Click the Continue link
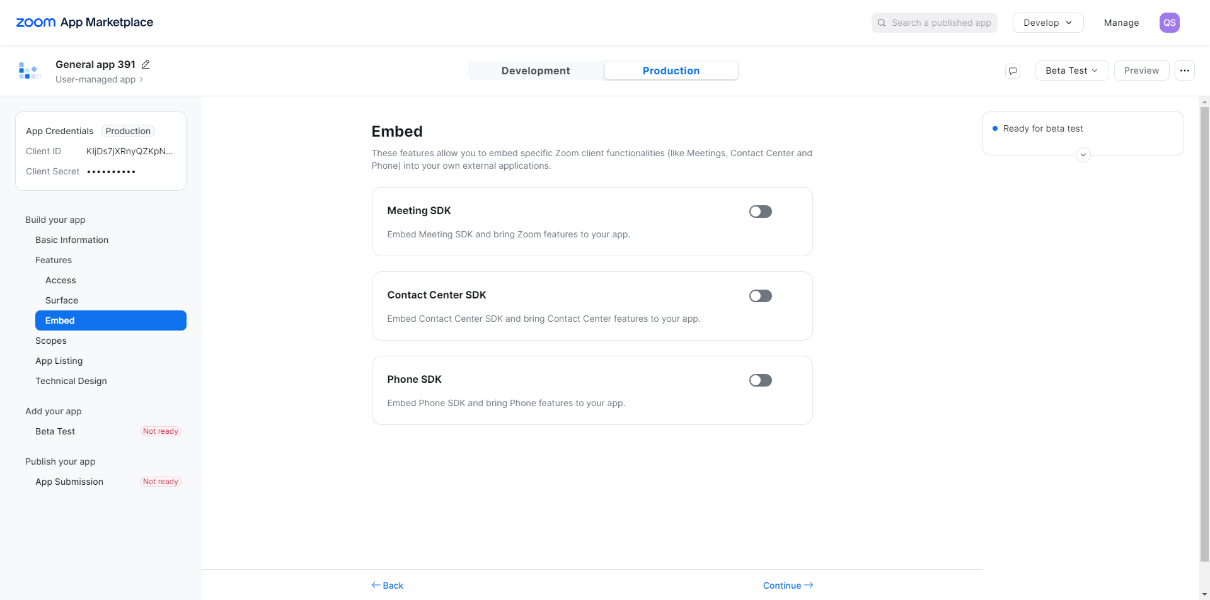Screen dimensions: 1210x600 click(788, 586)
